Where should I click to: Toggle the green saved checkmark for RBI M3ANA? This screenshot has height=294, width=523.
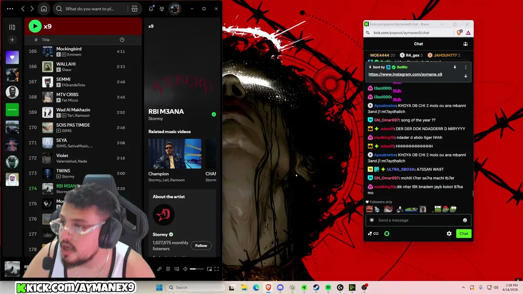pos(214,114)
